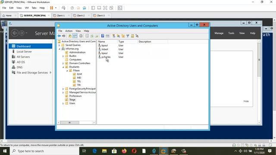Open the power options dropdown arrow beside pause

pyautogui.click(x=56, y=8)
